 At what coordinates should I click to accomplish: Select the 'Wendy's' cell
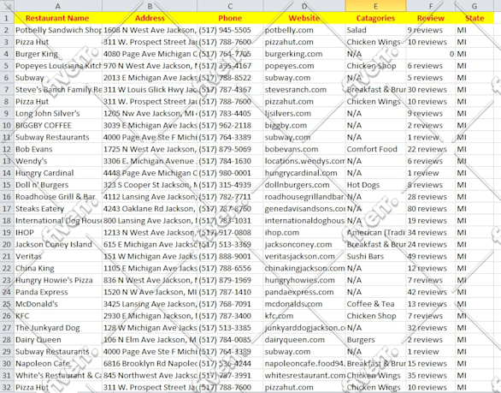pos(58,161)
